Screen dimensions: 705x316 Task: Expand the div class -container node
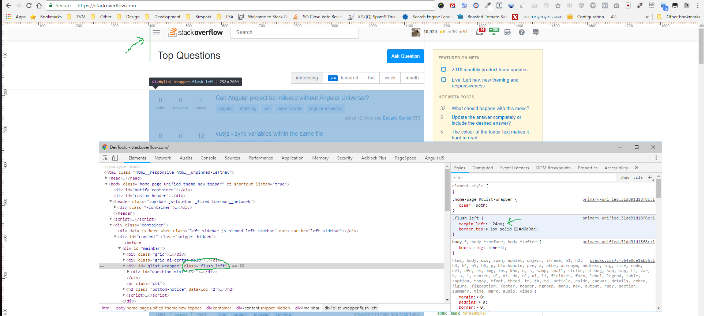115,207
